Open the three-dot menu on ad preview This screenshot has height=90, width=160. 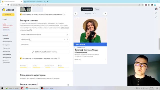click(106, 19)
